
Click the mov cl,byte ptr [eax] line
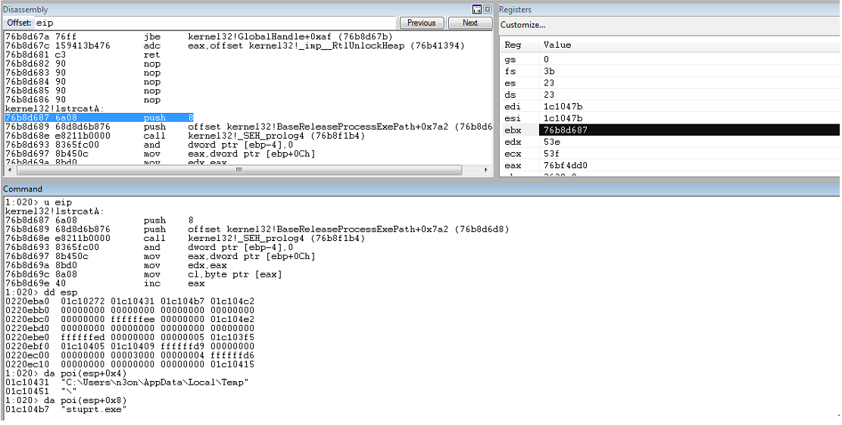(x=143, y=274)
